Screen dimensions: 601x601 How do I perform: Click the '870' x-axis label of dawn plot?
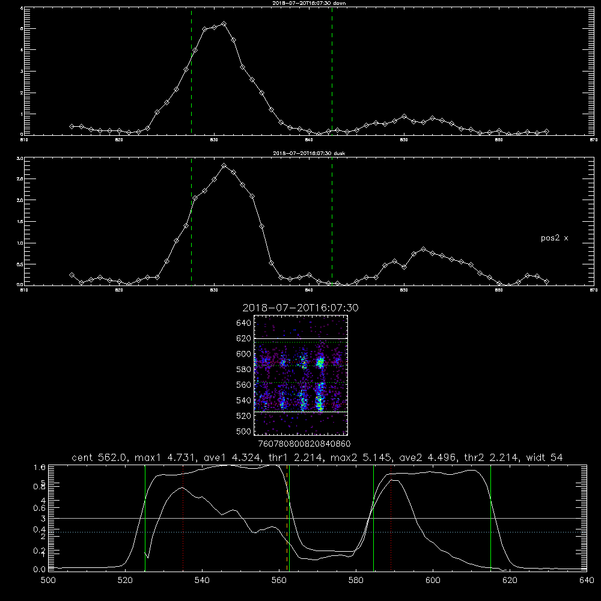click(594, 140)
